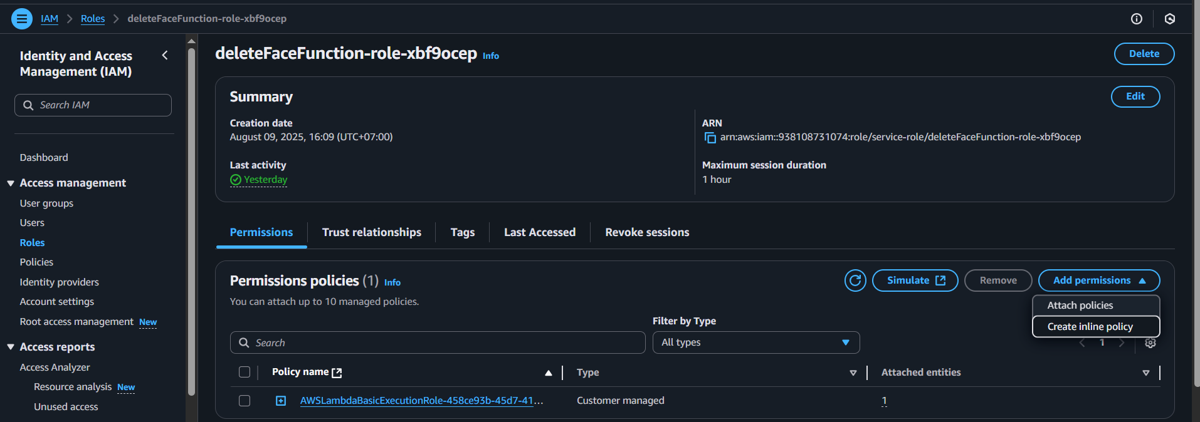Open the Tags tab

pos(463,232)
